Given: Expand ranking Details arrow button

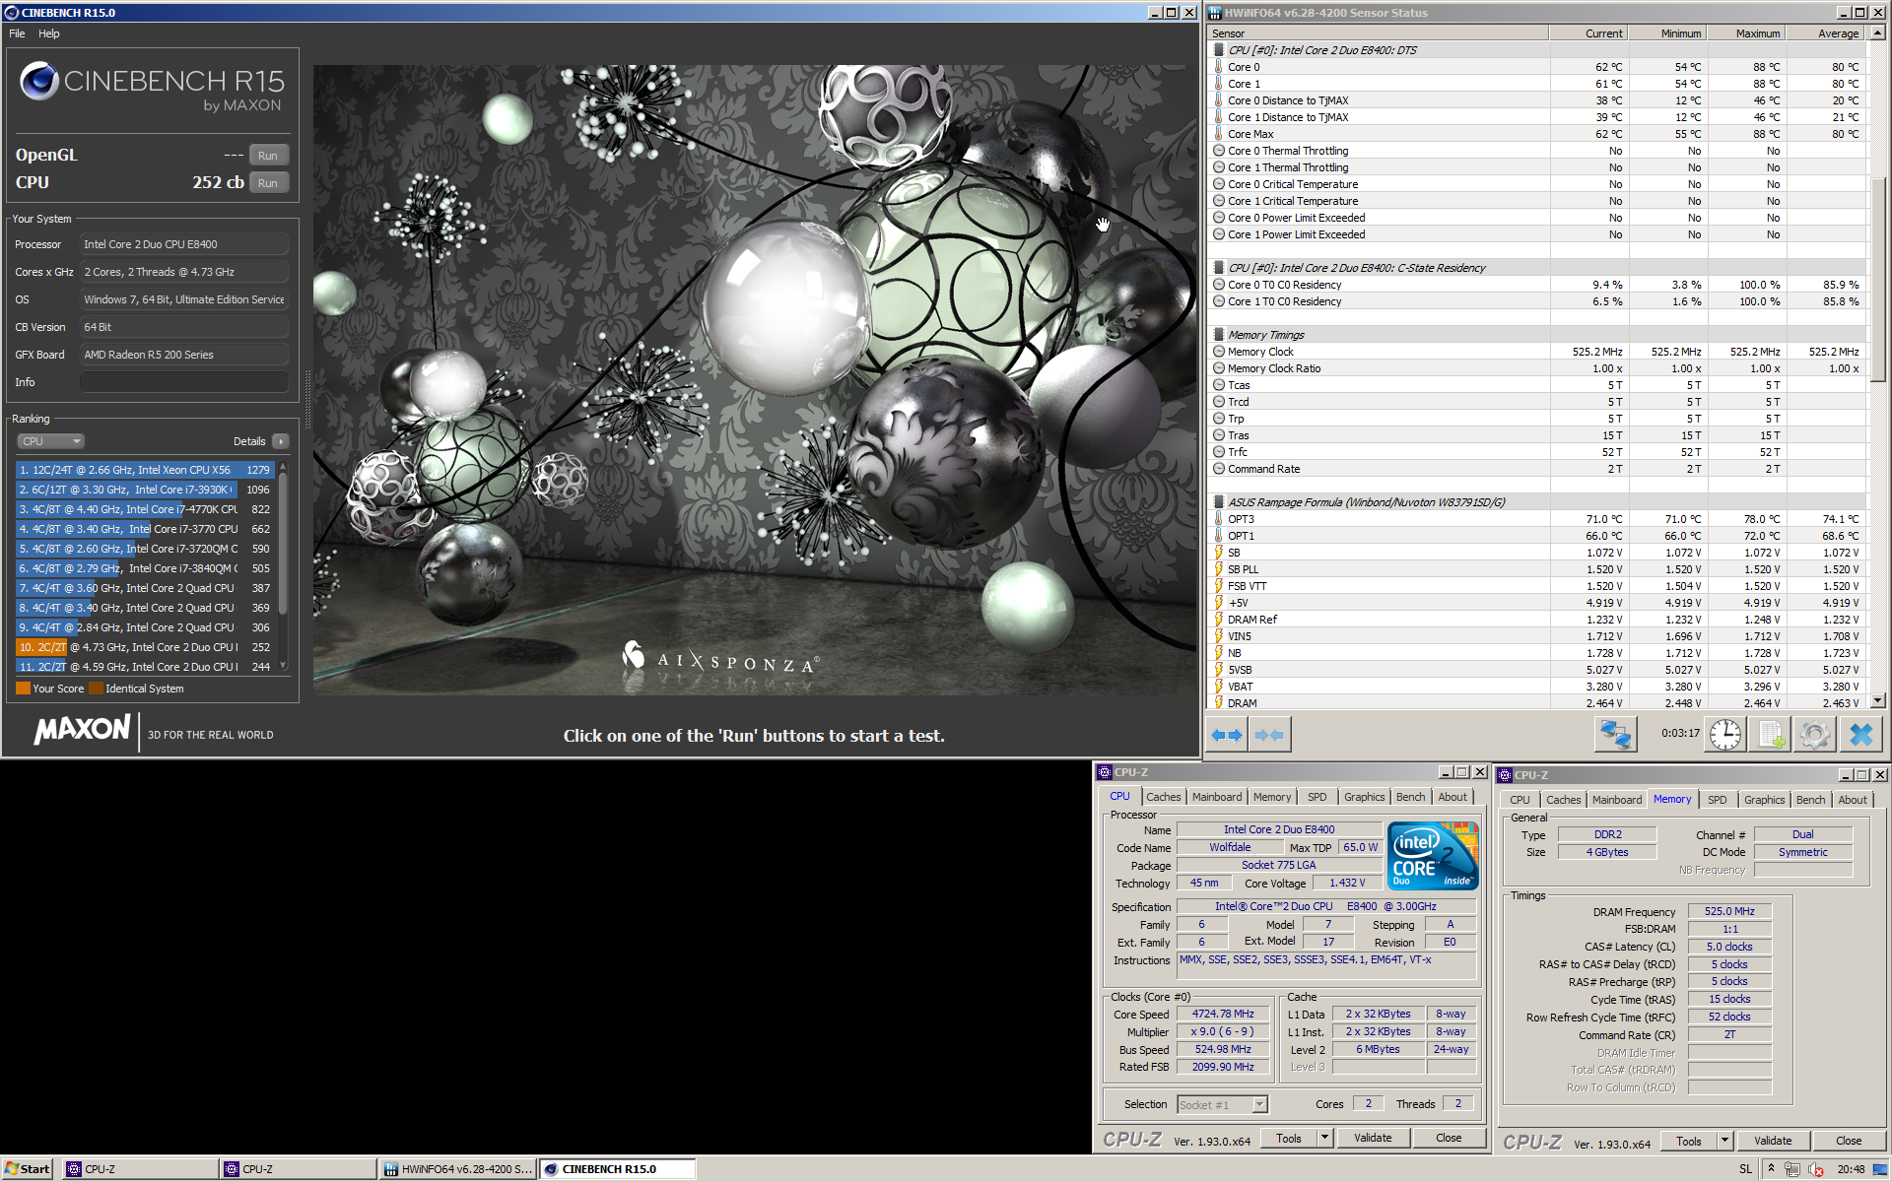Looking at the screenshot, I should [281, 441].
